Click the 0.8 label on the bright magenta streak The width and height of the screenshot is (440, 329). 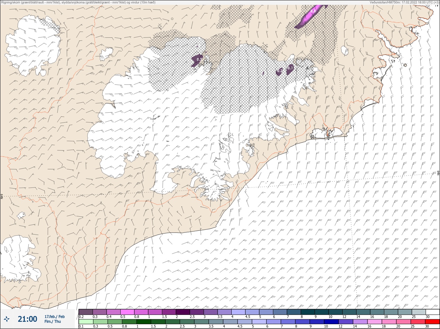(313, 11)
